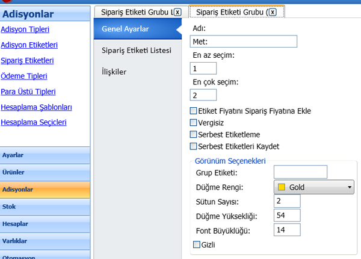Enable Serbest Etiketleri Kaydet checkbox

pyautogui.click(x=193, y=146)
